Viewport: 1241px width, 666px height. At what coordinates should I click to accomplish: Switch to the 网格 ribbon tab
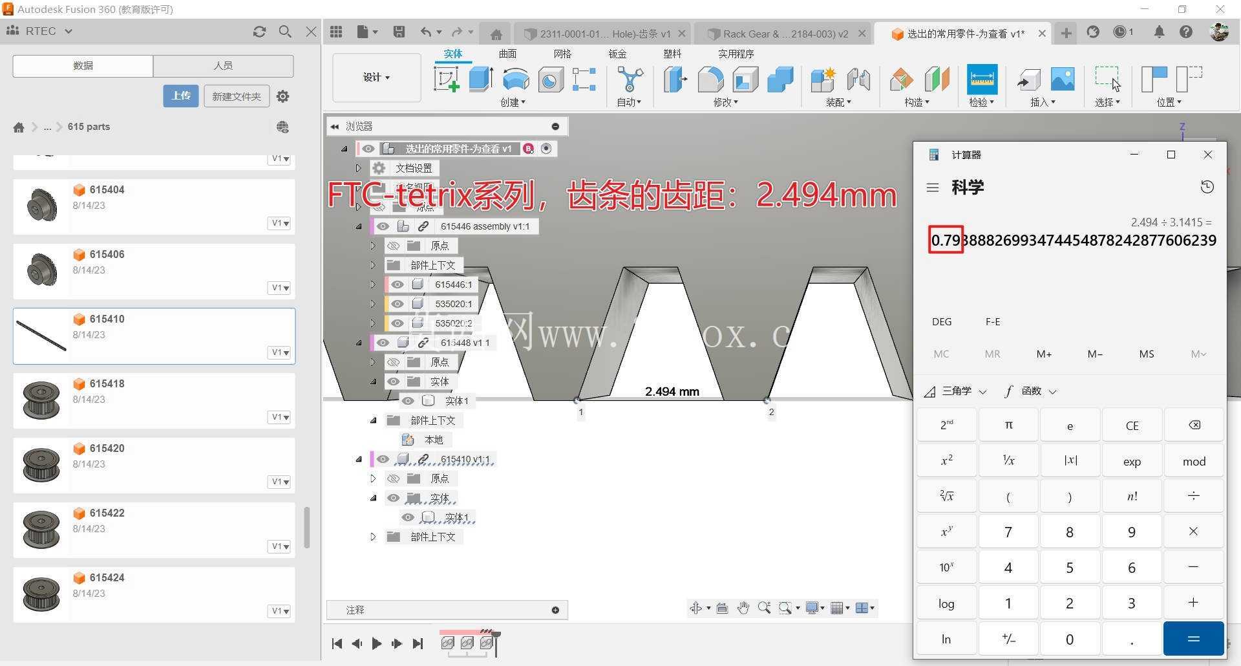pyautogui.click(x=562, y=54)
